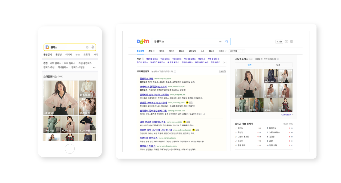Select the 여자 option in 스타일포커스
341x183 pixels.
(x=249, y=65)
